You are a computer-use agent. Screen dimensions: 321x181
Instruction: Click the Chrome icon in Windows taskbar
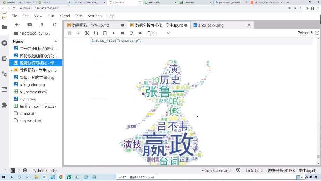pos(61,177)
